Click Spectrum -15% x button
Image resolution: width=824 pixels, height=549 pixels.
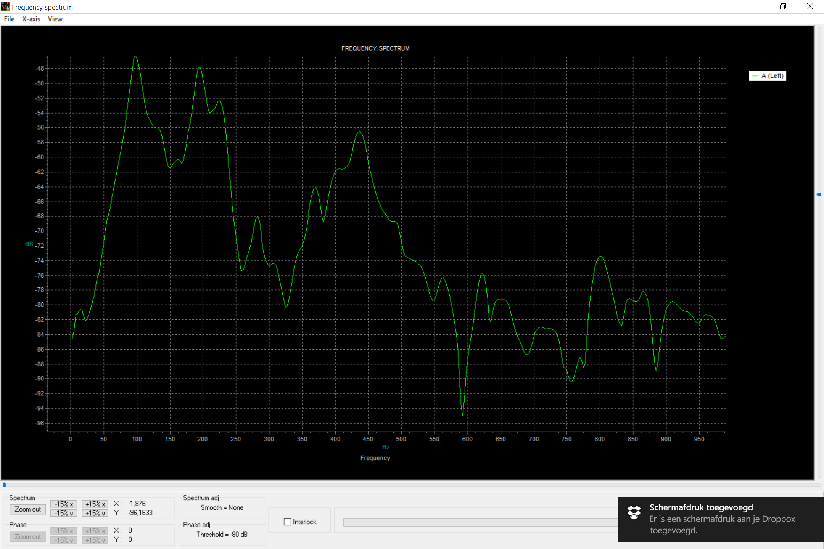click(64, 504)
